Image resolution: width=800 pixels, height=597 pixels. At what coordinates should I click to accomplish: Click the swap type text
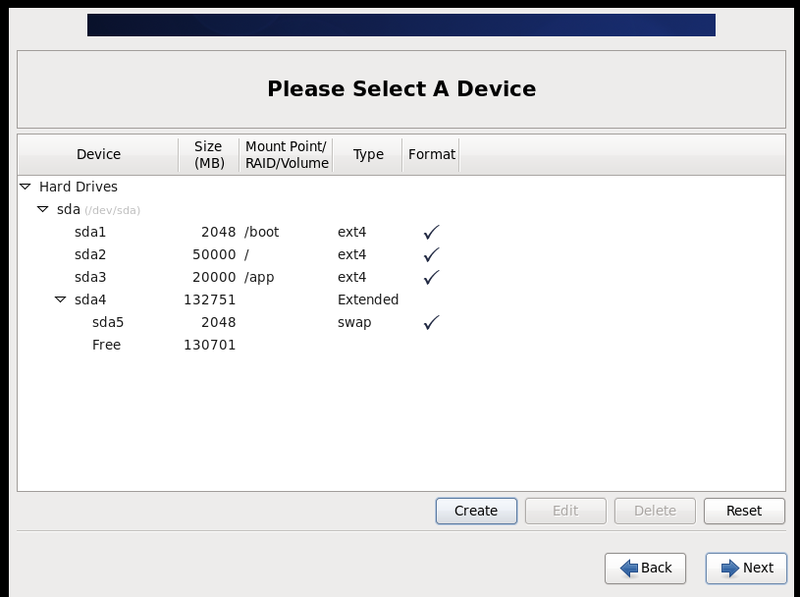(354, 323)
